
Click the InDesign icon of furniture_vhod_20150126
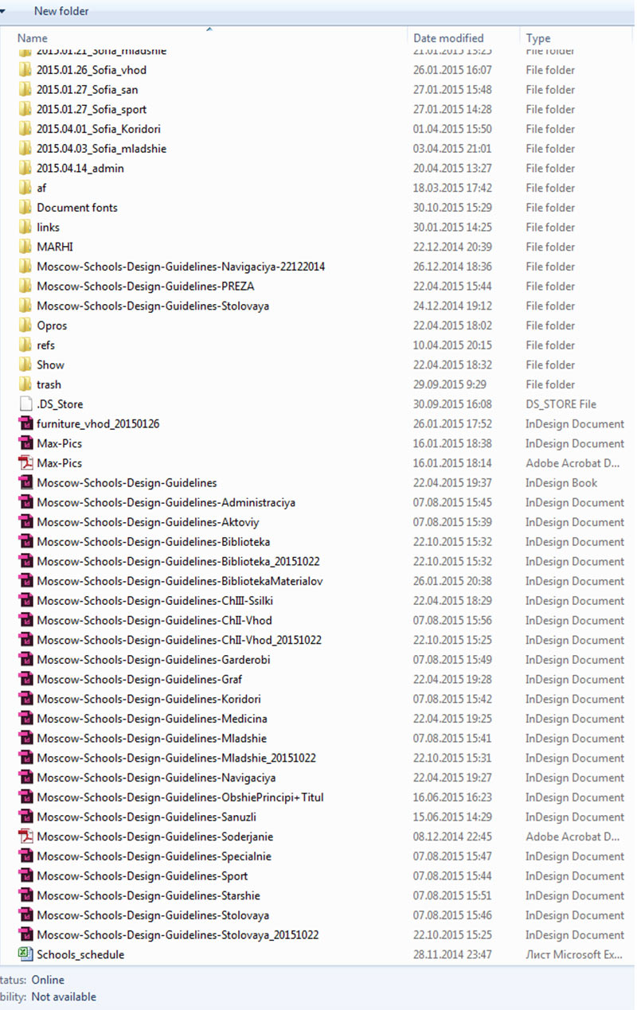[25, 424]
